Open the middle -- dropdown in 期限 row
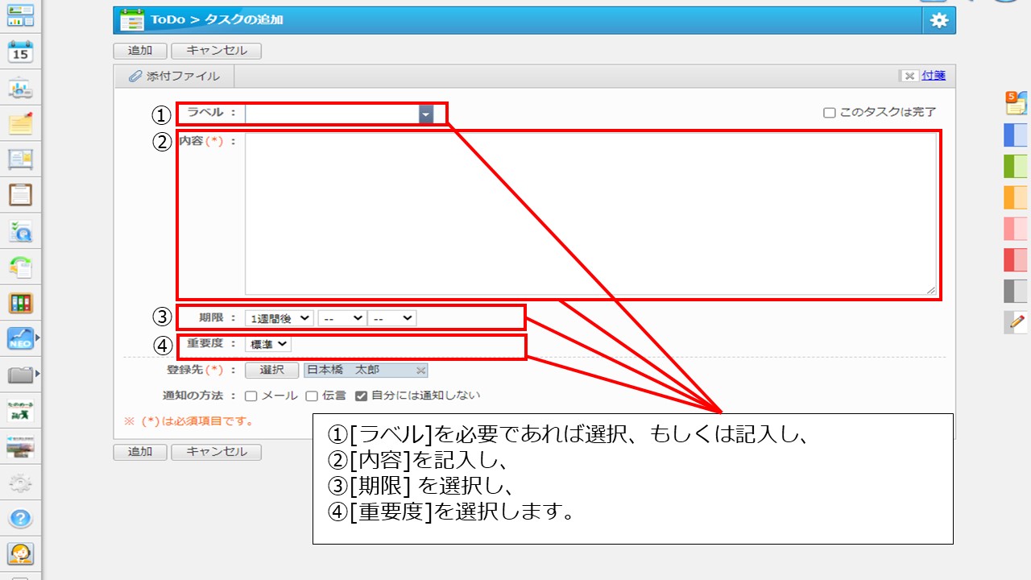1031x580 pixels. click(x=342, y=318)
